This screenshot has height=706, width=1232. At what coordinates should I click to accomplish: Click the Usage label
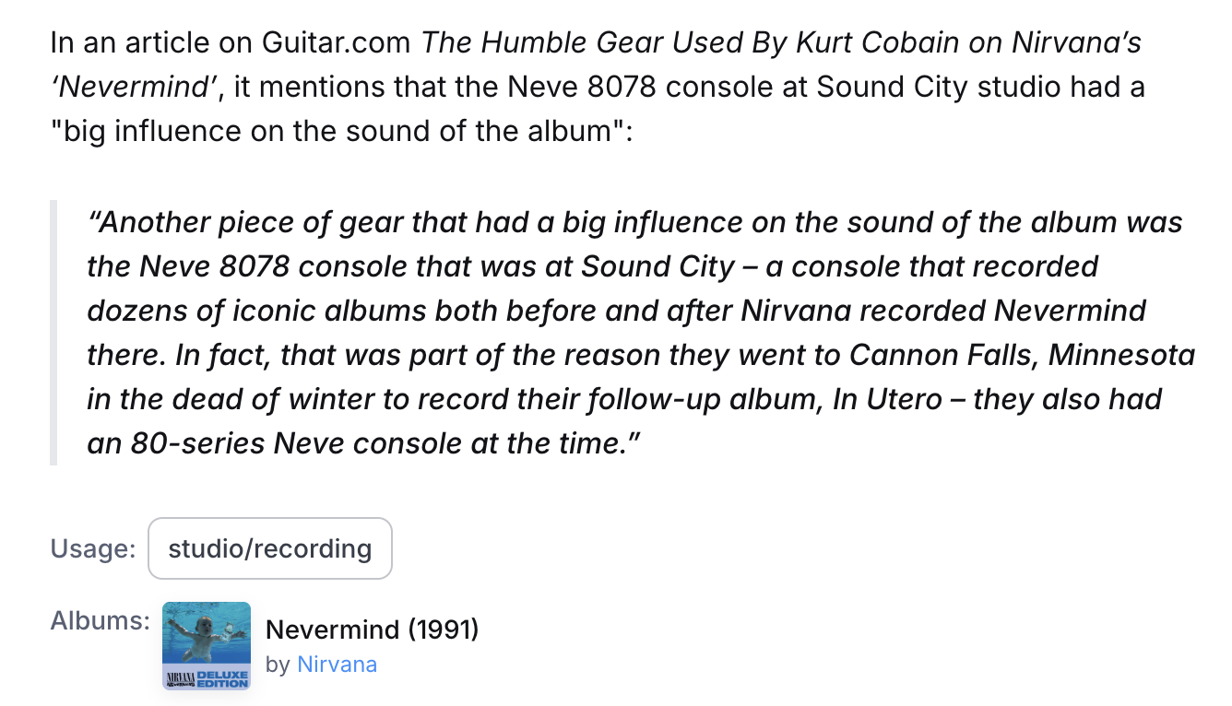pos(93,548)
